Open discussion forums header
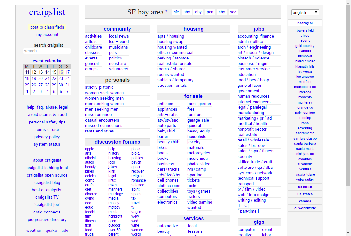351x236 pixels. pyautogui.click(x=117, y=142)
